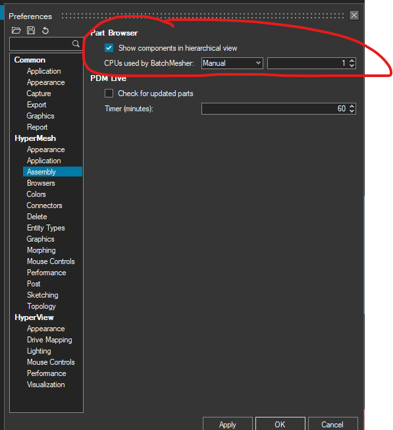Image resolution: width=393 pixels, height=430 pixels.
Task: Increase PDM Live timer minutes with up arrow
Action: pyautogui.click(x=352, y=106)
